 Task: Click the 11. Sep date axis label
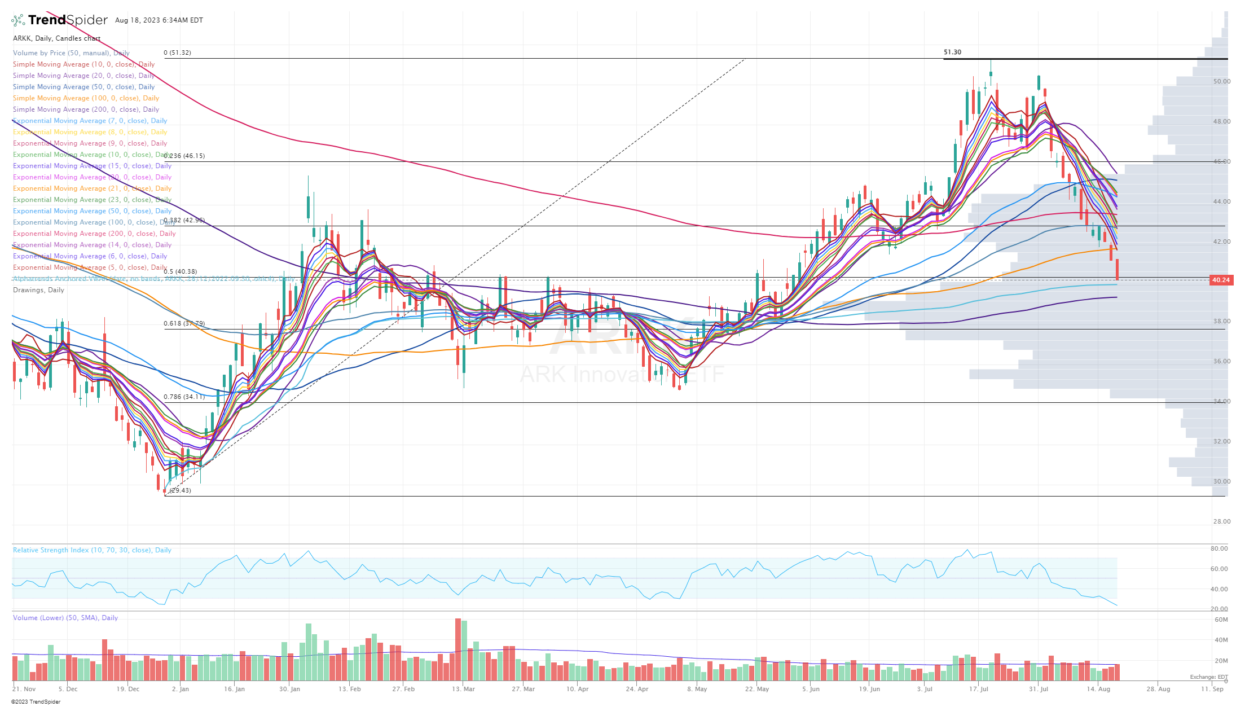point(1212,689)
